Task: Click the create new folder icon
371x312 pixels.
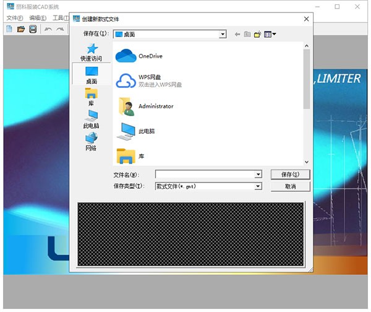Action: (x=258, y=34)
